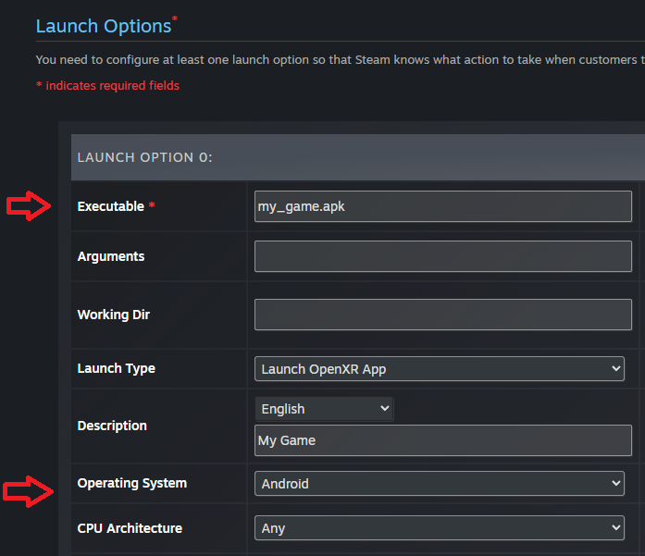
Task: Open the Operating System dropdown showing Android
Action: click(440, 483)
